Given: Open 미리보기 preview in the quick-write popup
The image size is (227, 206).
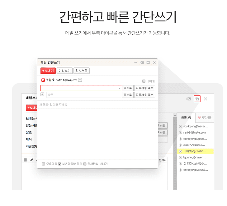Looking at the screenshot, I should pyautogui.click(x=64, y=71).
